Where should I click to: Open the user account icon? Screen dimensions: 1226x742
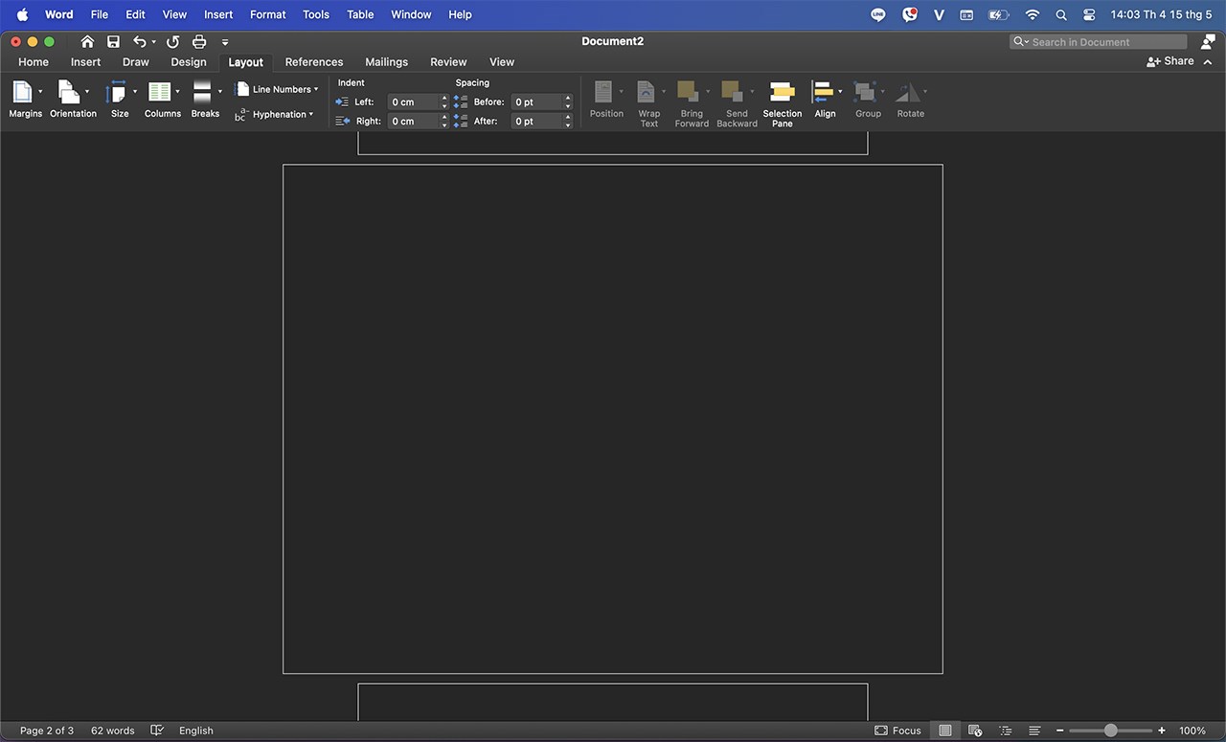1208,42
